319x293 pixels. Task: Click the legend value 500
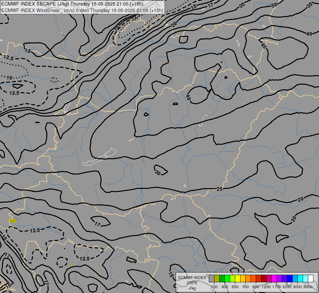(x=235, y=287)
